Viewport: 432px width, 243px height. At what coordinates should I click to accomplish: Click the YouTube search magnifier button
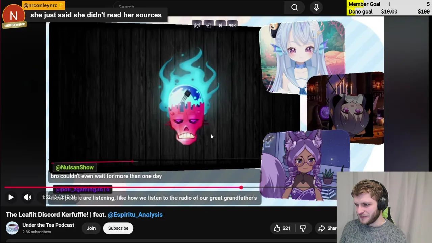coord(295,7)
